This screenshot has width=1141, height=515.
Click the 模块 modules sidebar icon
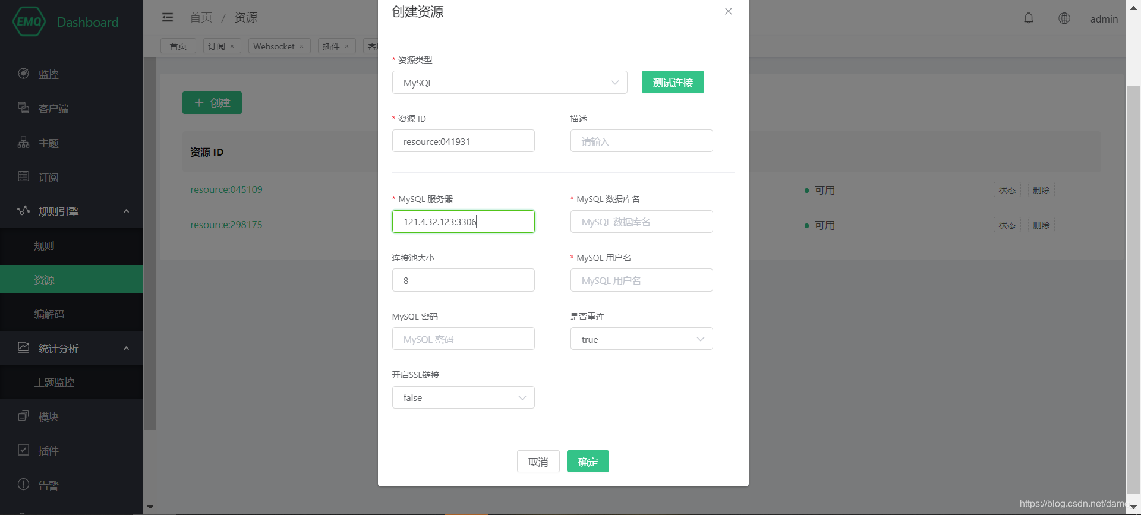pyautogui.click(x=24, y=416)
